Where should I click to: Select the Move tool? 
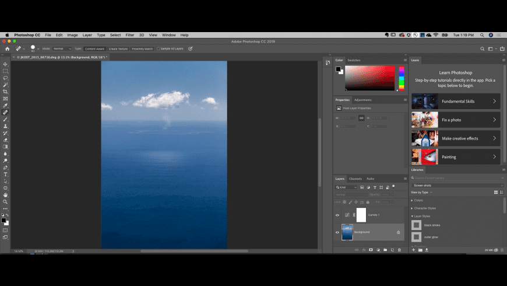6,64
